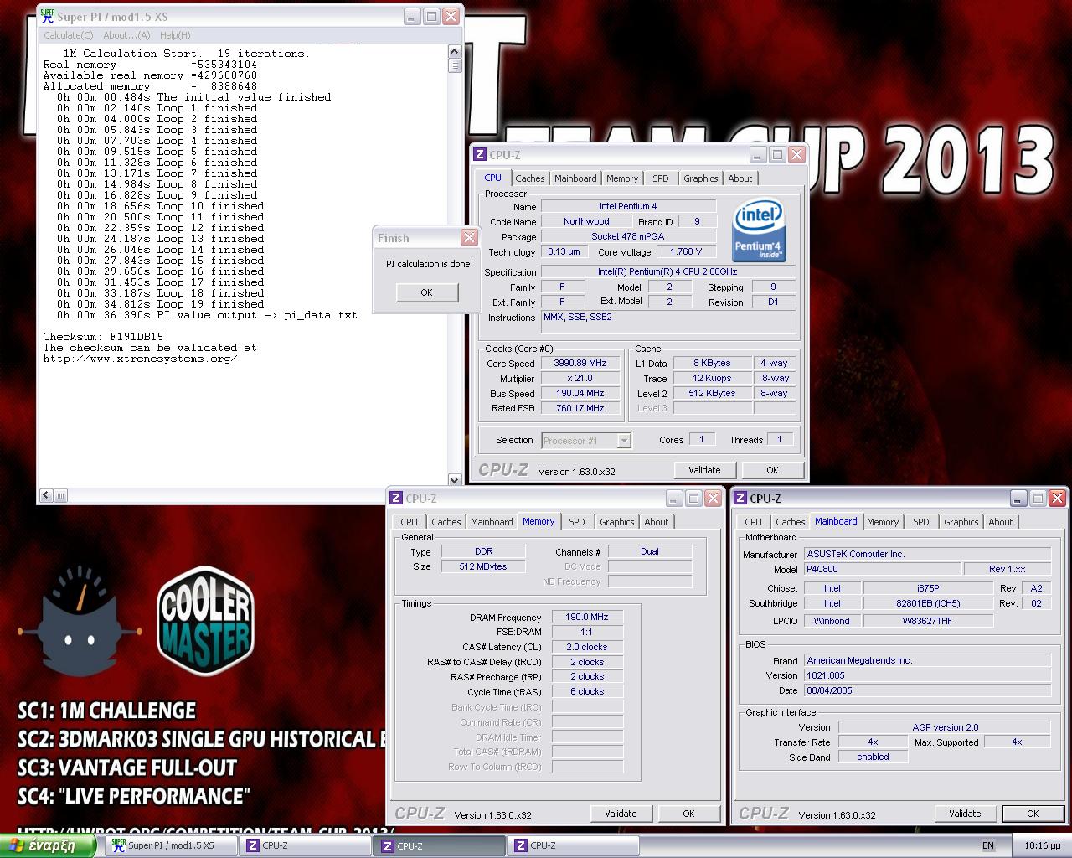Click Validate in the CPU-Z CPU window

pyautogui.click(x=704, y=470)
